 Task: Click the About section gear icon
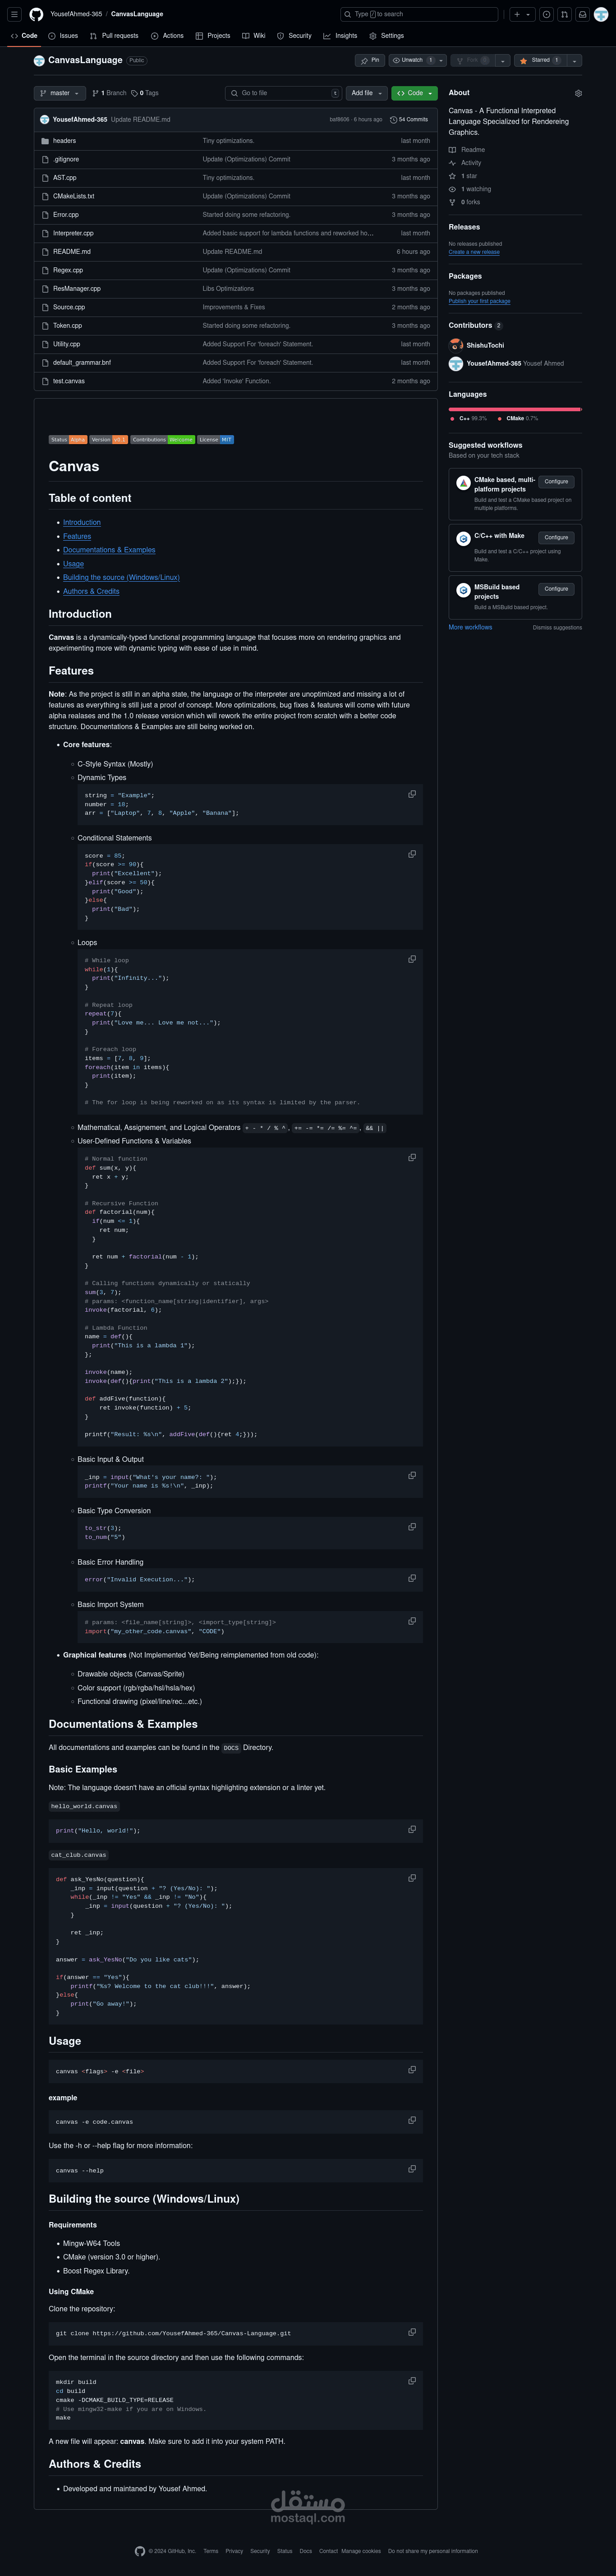pyautogui.click(x=578, y=93)
